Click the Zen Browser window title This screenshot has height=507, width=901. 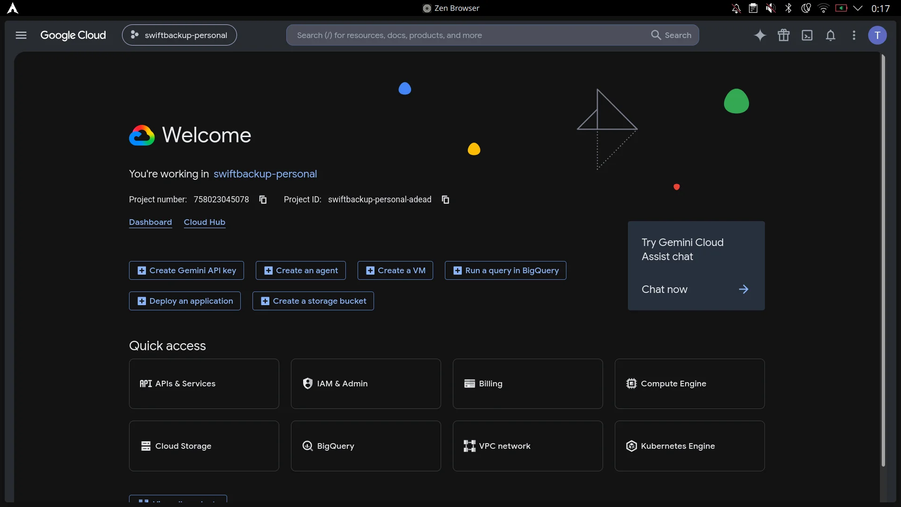click(451, 8)
